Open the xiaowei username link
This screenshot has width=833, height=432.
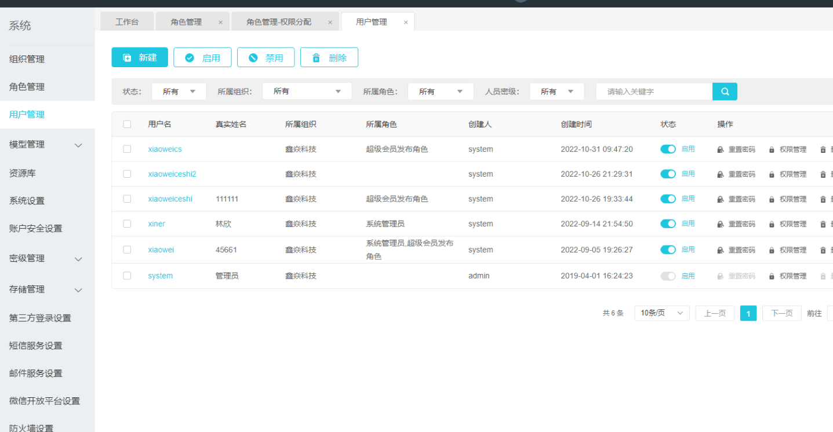pos(161,250)
